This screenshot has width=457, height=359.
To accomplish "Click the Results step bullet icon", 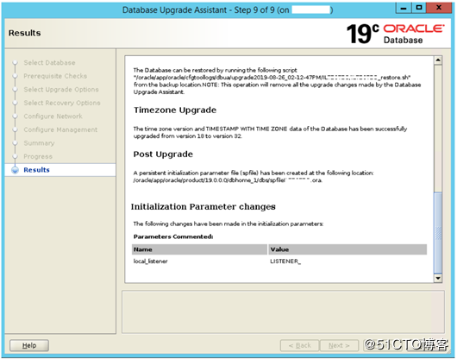I will (x=15, y=170).
